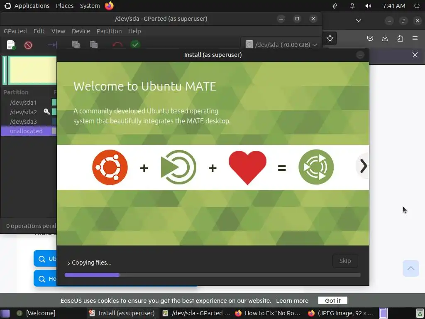
Task: Switch to the JPEG Image taskbar item
Action: click(342, 313)
